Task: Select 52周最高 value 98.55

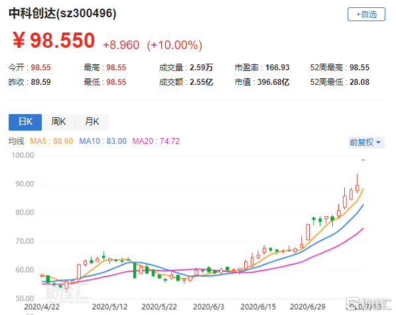Action: click(x=360, y=68)
